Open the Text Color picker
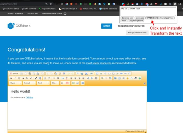Image resolution: width=183 pixels, height=133 pixels. click(x=63, y=83)
